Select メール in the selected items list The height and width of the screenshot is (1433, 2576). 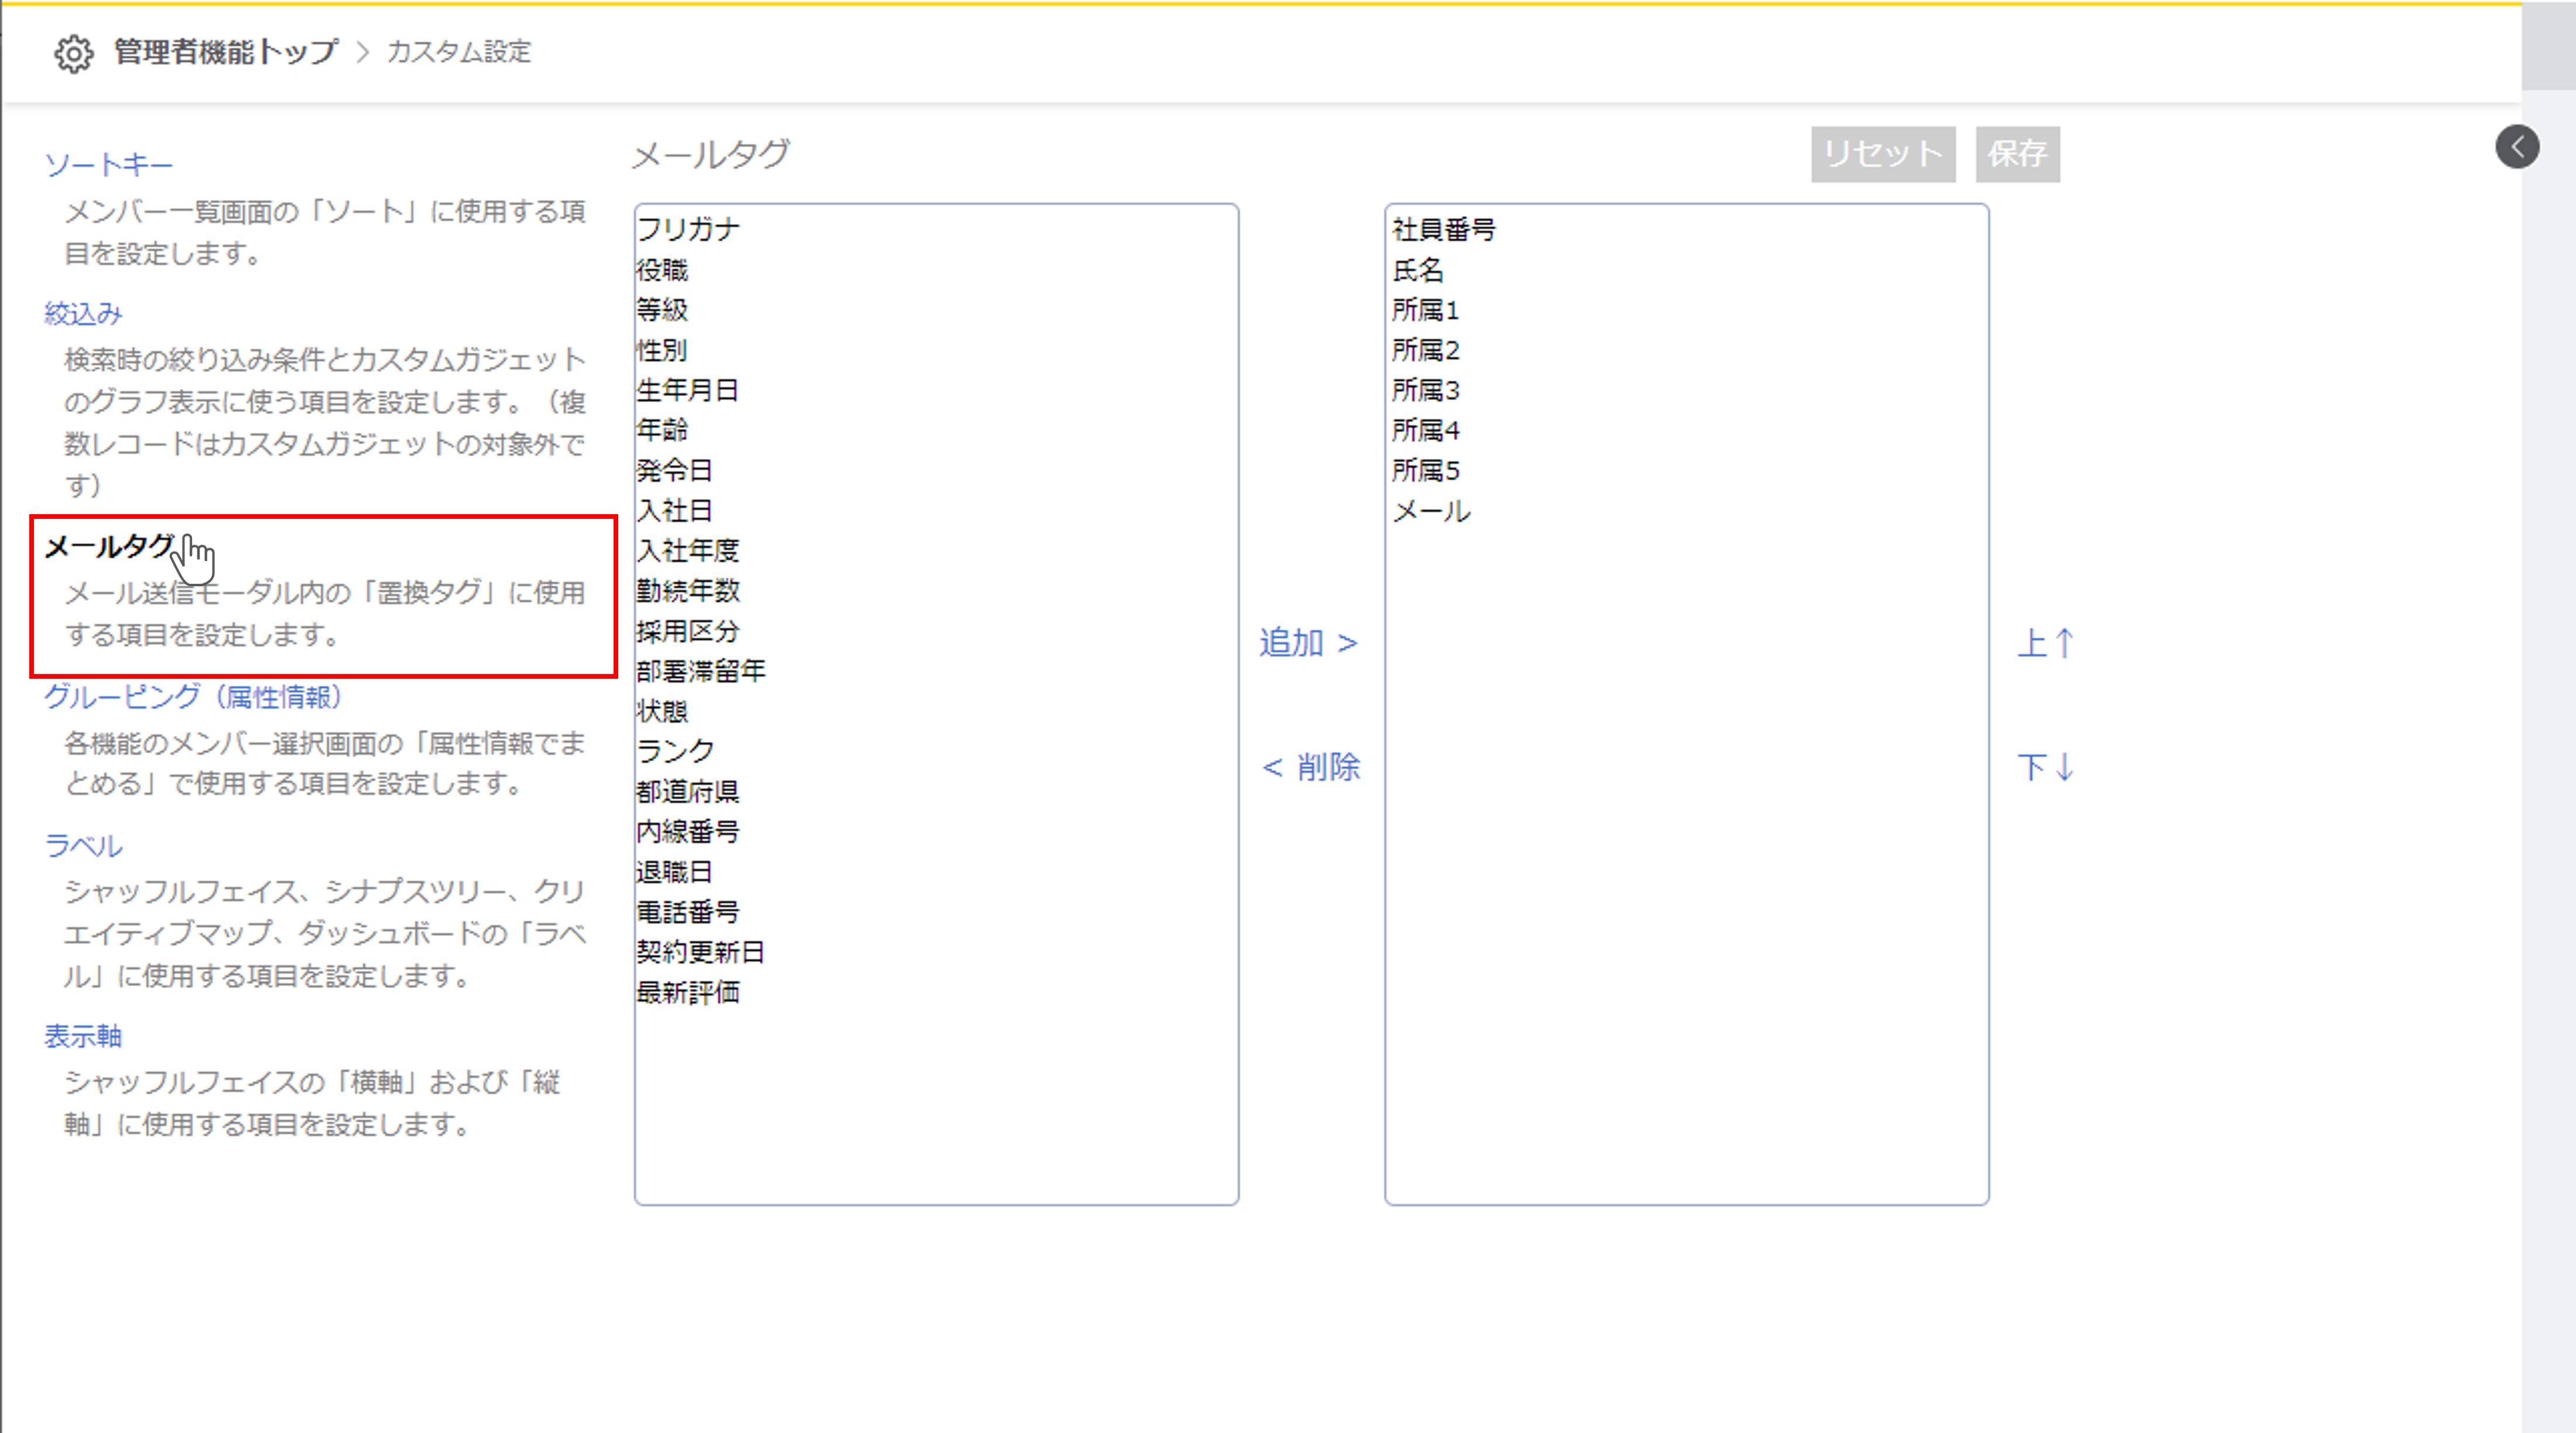[x=1431, y=511]
